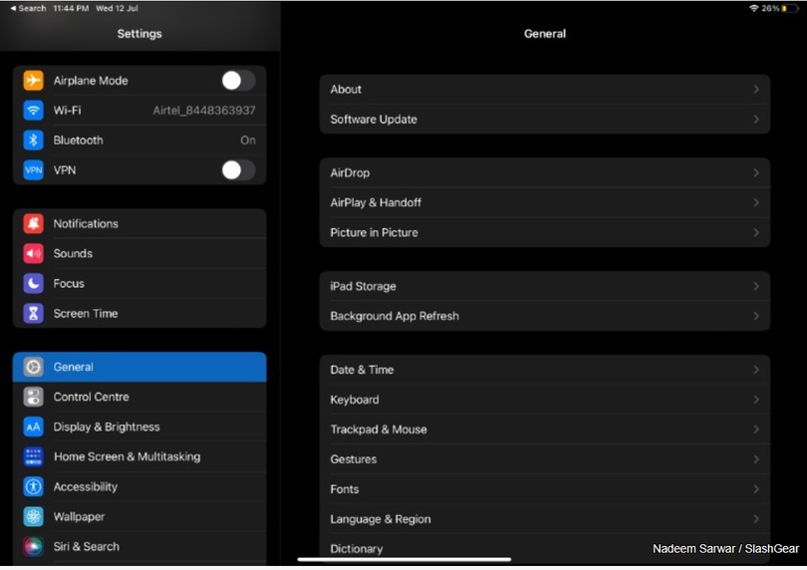Image resolution: width=807 pixels, height=570 pixels.
Task: Tap the General gear icon
Action: pos(34,367)
